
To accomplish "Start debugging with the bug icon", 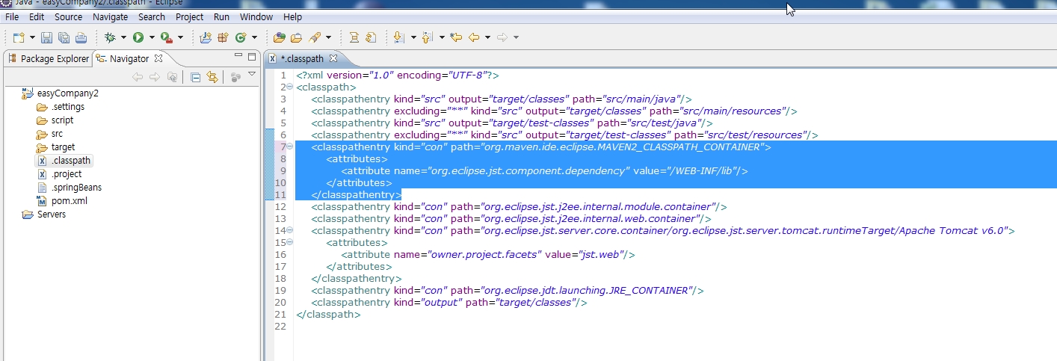I will click(110, 37).
